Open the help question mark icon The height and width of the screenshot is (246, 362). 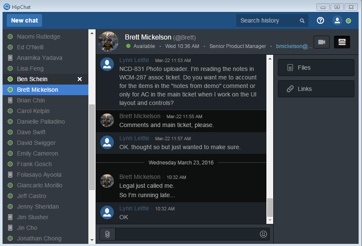[x=320, y=20]
